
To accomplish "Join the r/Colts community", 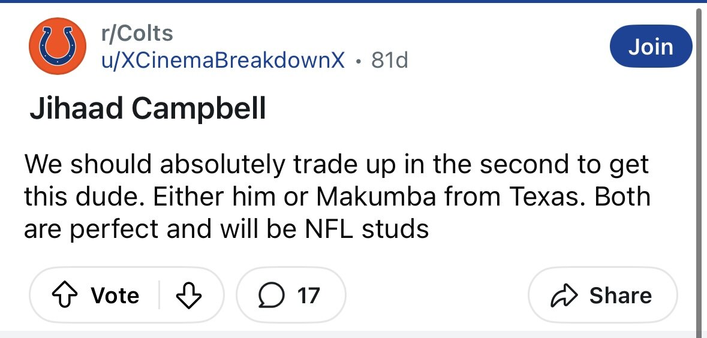I will coord(650,46).
